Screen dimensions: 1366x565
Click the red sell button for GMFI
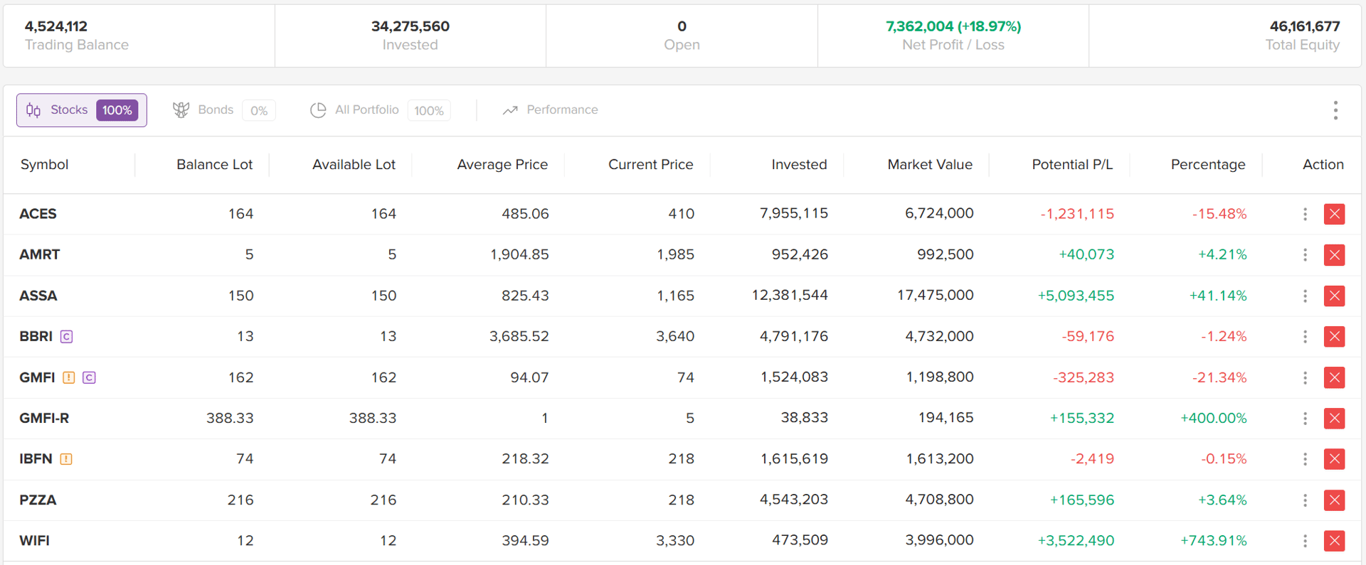1334,377
